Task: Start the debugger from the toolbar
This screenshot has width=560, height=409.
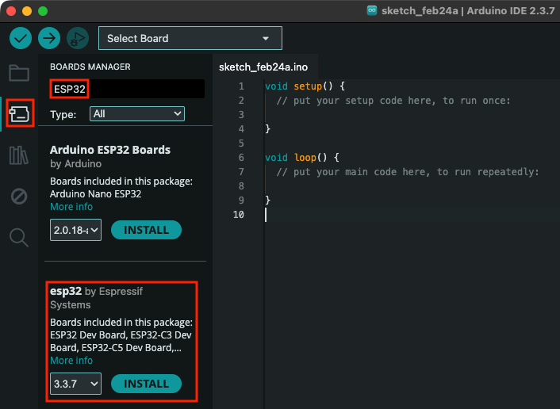Action: coord(77,38)
